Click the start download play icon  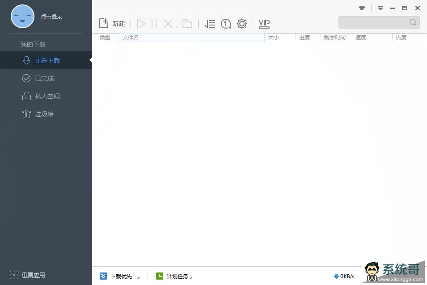click(x=141, y=24)
